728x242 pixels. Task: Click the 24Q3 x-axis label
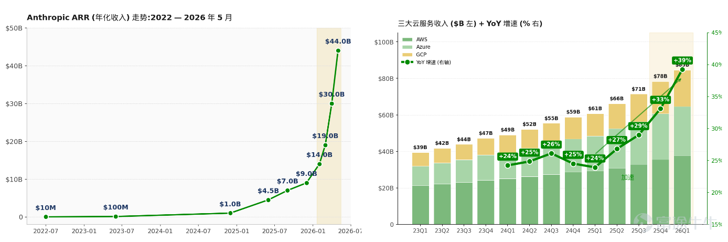(x=551, y=231)
